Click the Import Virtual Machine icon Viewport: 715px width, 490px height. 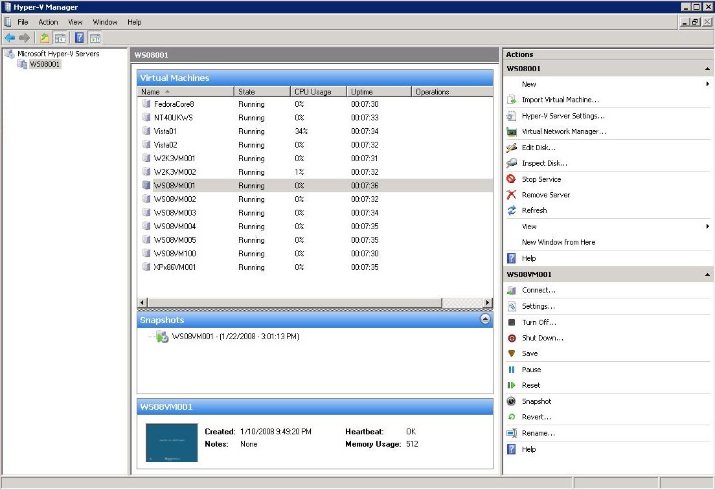[x=512, y=100]
